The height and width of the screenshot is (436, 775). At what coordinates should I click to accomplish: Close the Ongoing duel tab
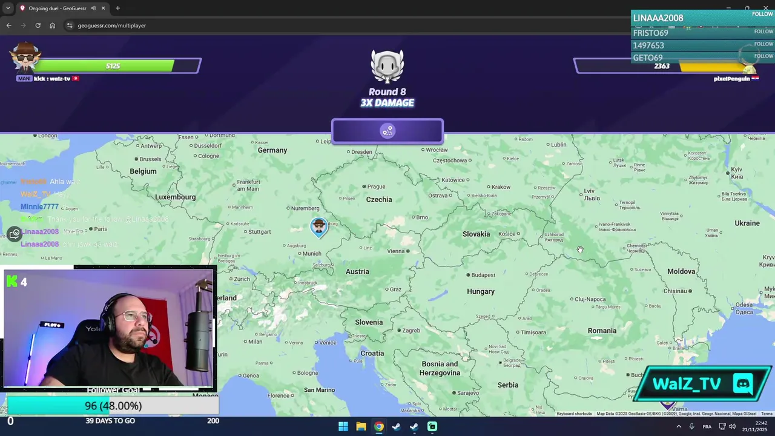pyautogui.click(x=104, y=8)
